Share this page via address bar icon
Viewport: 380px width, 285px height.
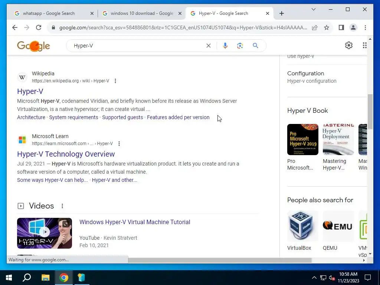[315, 27]
